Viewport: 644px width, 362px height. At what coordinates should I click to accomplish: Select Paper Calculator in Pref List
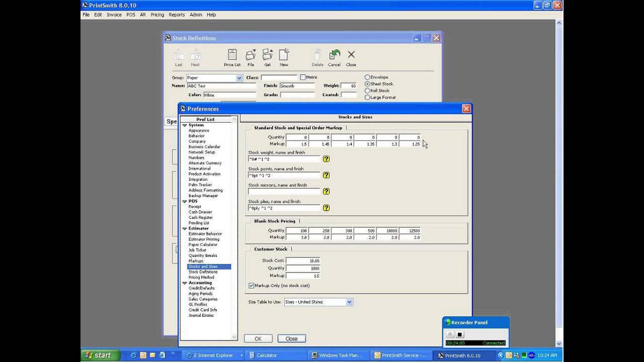pos(203,245)
